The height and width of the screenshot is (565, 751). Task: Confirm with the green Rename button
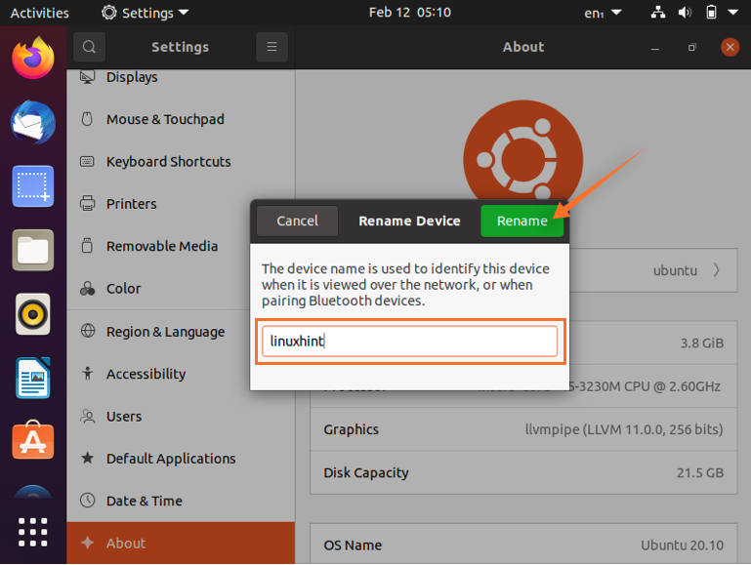click(x=522, y=222)
